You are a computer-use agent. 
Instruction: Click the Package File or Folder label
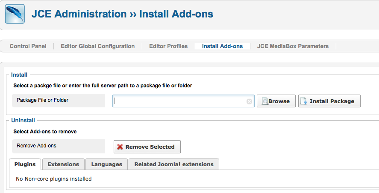tap(42, 100)
